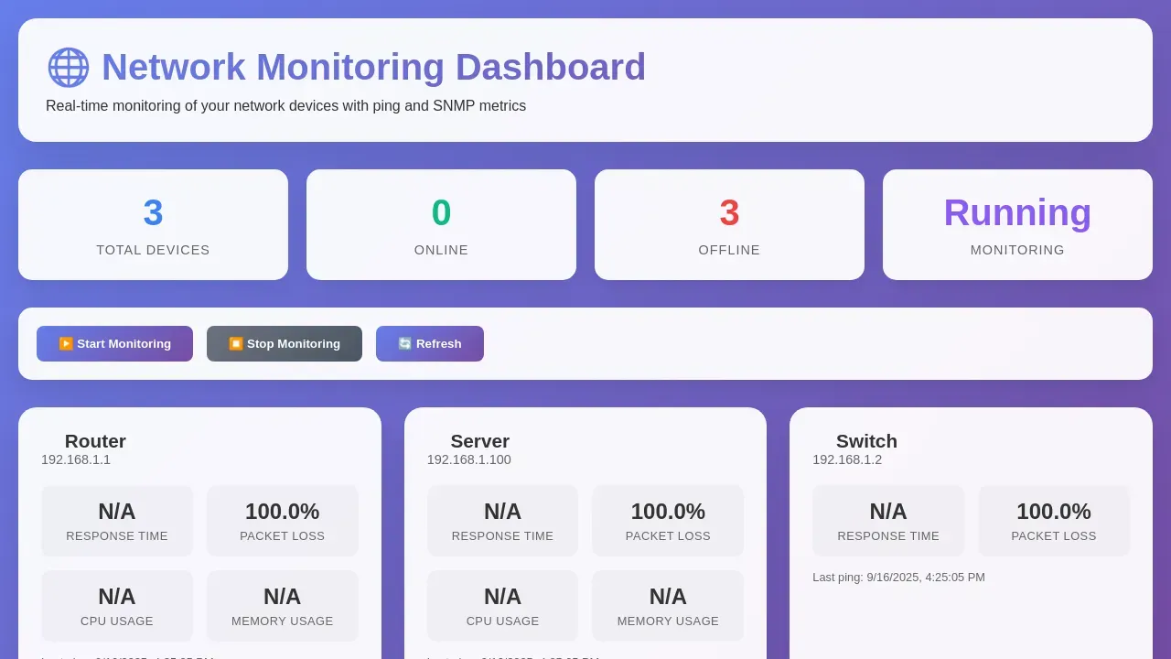The image size is (1171, 659).
Task: Click the stop icon on Stop Monitoring button
Action: click(236, 343)
